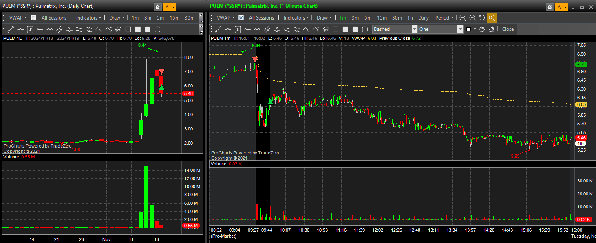Choose Fibonacci tool in Daily Chart toolbar
This screenshot has width=596, height=243.
coord(118,29)
